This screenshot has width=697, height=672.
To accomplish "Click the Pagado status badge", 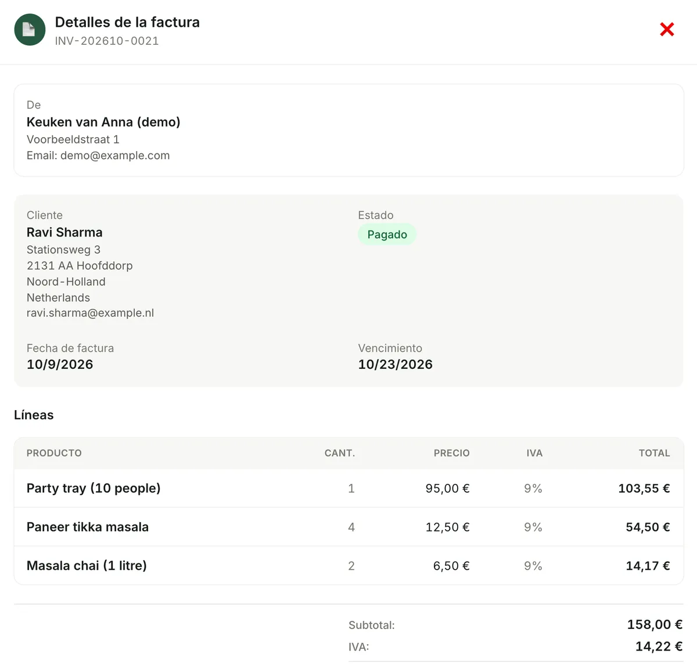I will coord(387,235).
